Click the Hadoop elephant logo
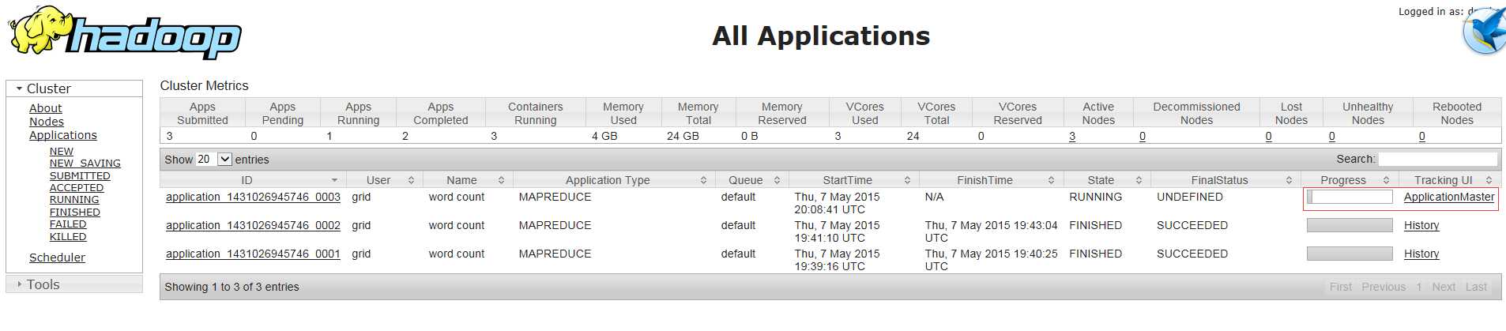Screen dimensions: 1506x331 click(x=124, y=33)
